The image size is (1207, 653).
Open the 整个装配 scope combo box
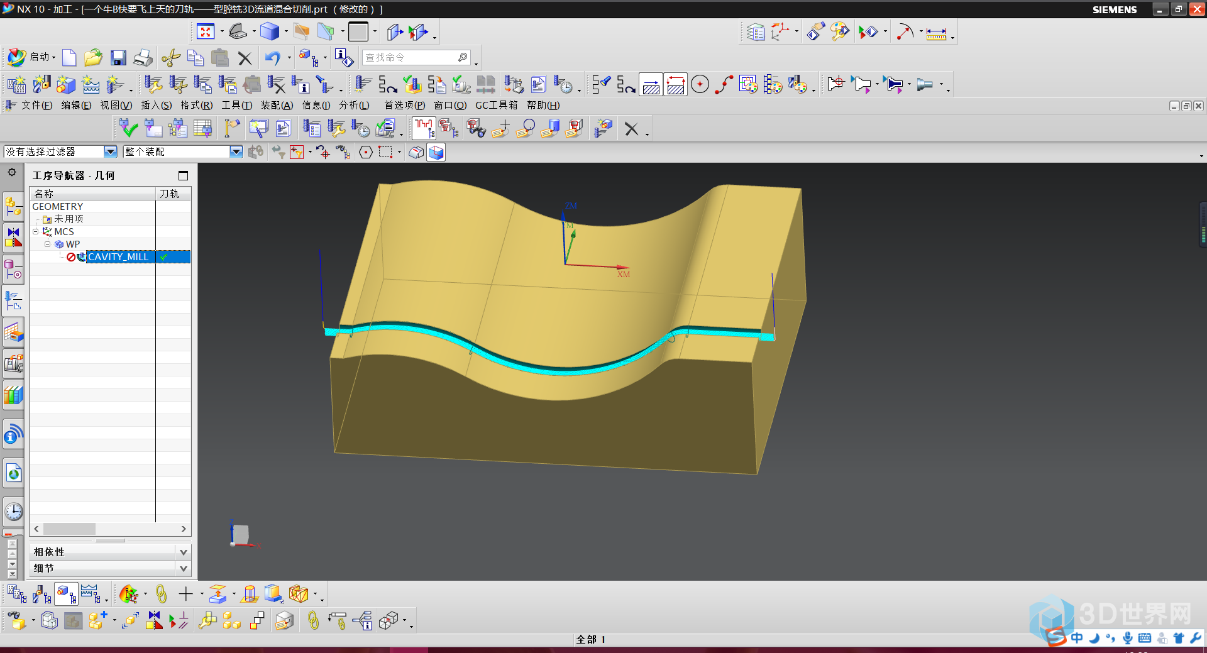(x=183, y=151)
